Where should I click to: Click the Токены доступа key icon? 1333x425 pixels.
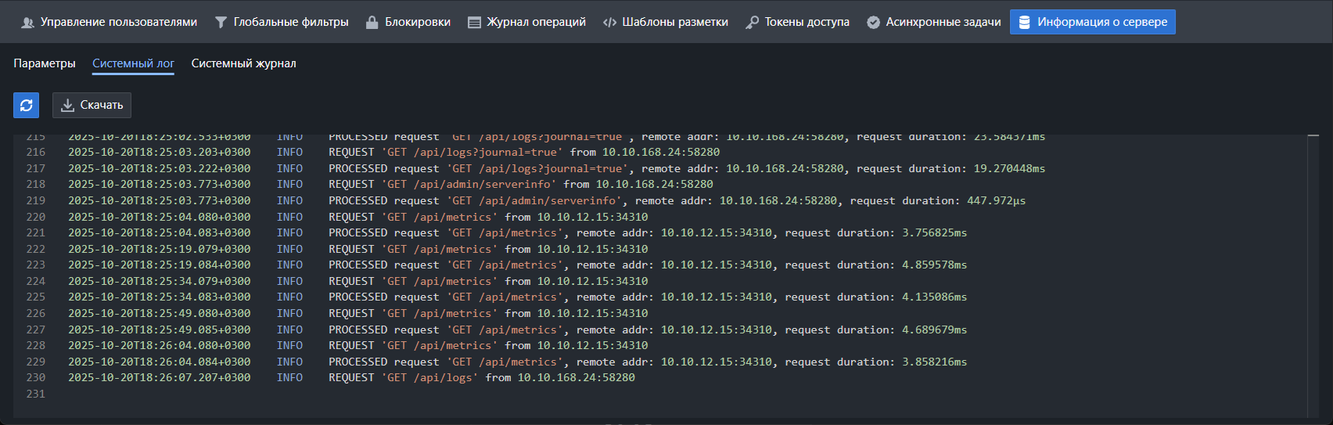752,23
